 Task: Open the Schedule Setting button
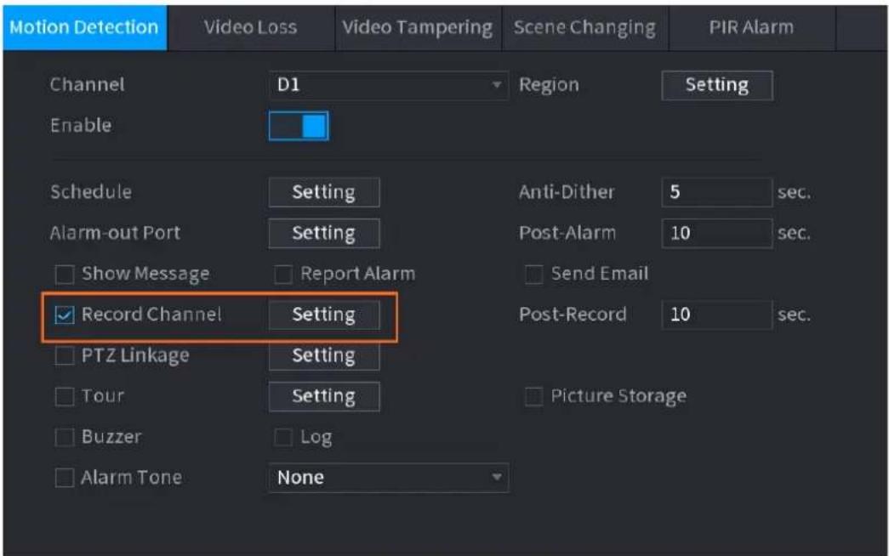324,192
